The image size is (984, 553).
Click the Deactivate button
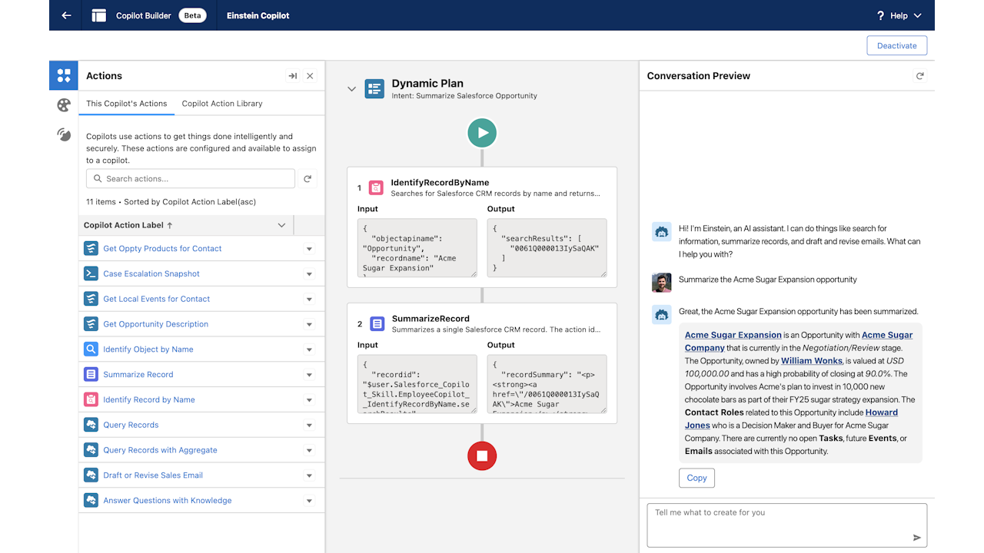click(x=896, y=45)
